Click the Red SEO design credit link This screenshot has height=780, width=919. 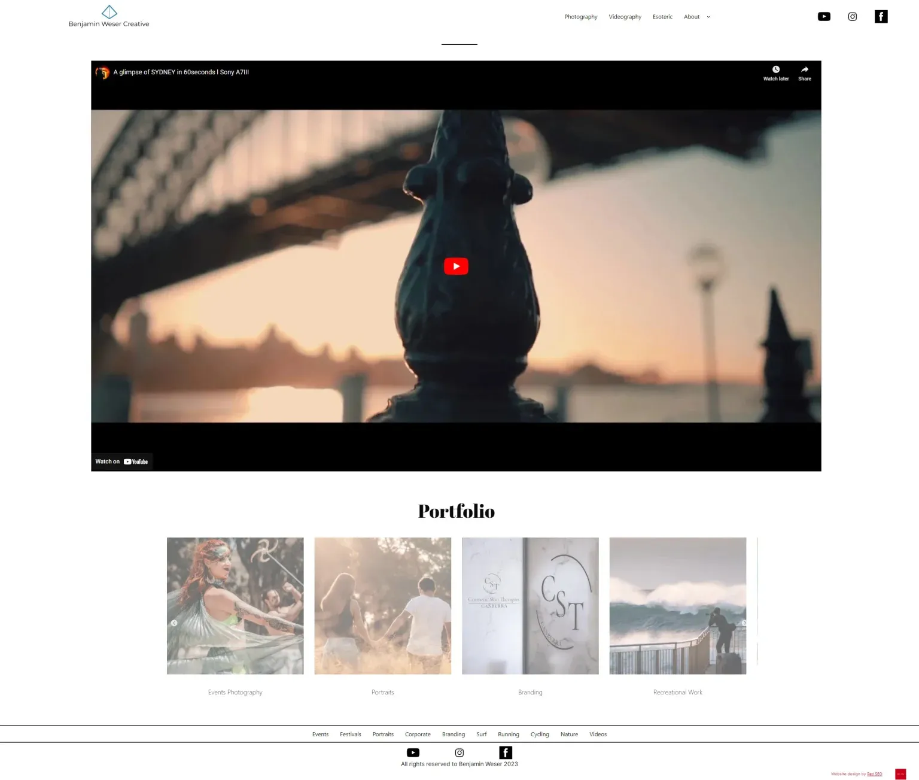(875, 773)
